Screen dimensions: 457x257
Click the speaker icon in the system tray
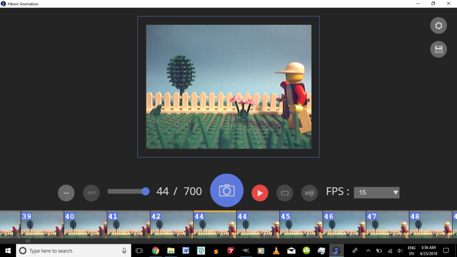coord(400,251)
